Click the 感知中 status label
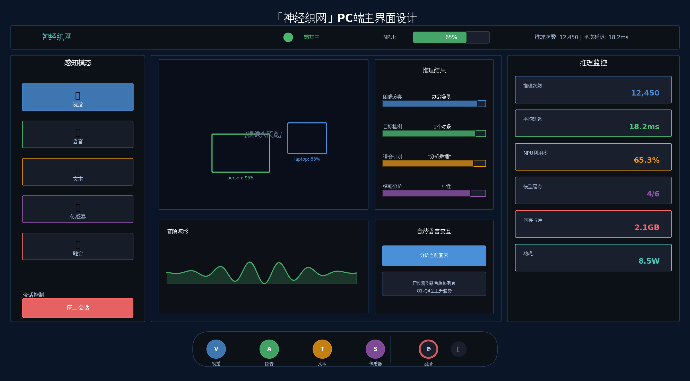This screenshot has height=381, width=690. (312, 37)
